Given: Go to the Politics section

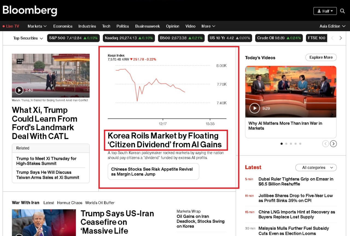Looking at the screenshot, I should pyautogui.click(x=123, y=26).
